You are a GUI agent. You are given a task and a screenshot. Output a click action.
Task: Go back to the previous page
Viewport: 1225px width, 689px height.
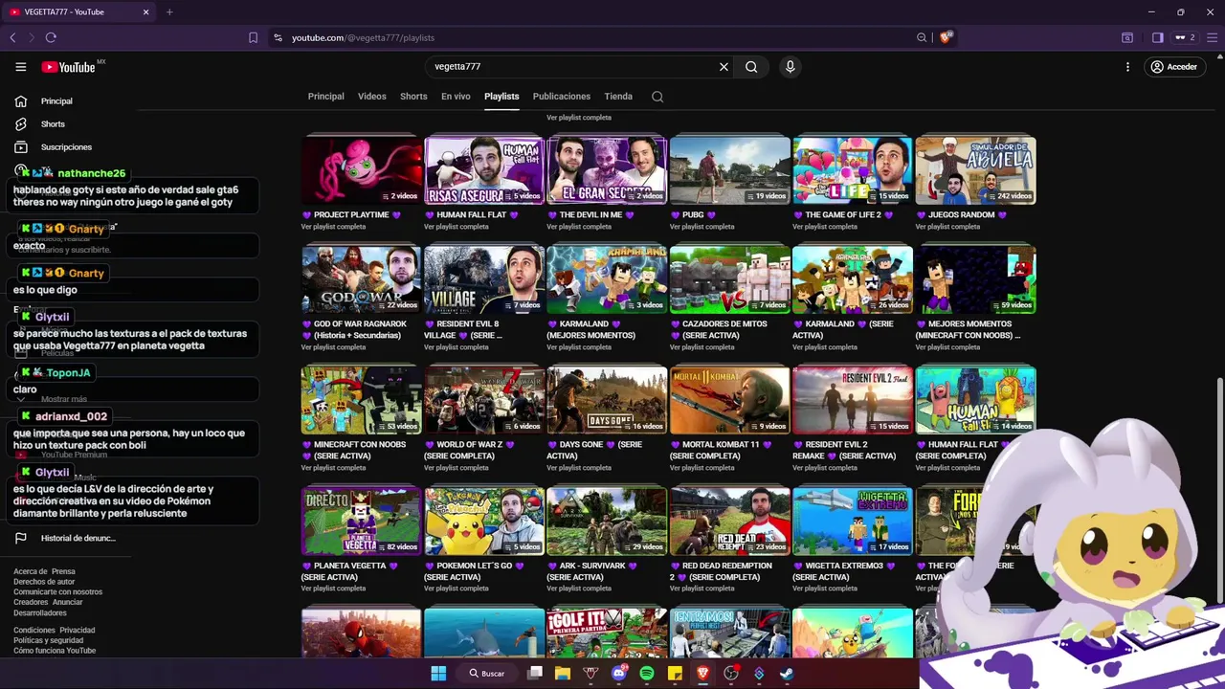click(x=12, y=37)
